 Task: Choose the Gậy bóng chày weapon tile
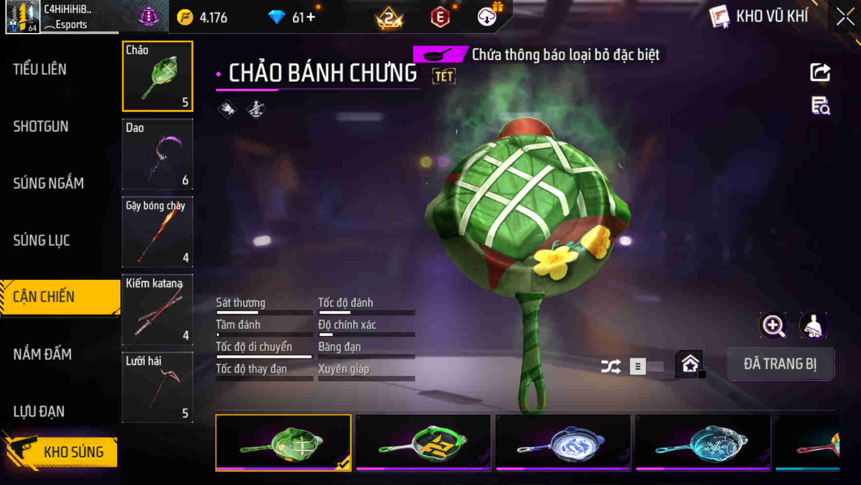(x=157, y=232)
